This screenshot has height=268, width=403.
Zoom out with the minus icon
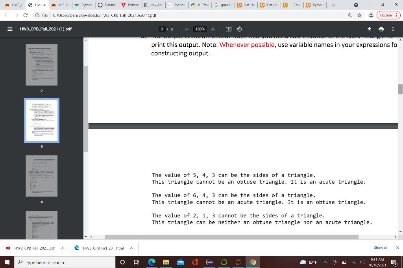tap(186, 29)
